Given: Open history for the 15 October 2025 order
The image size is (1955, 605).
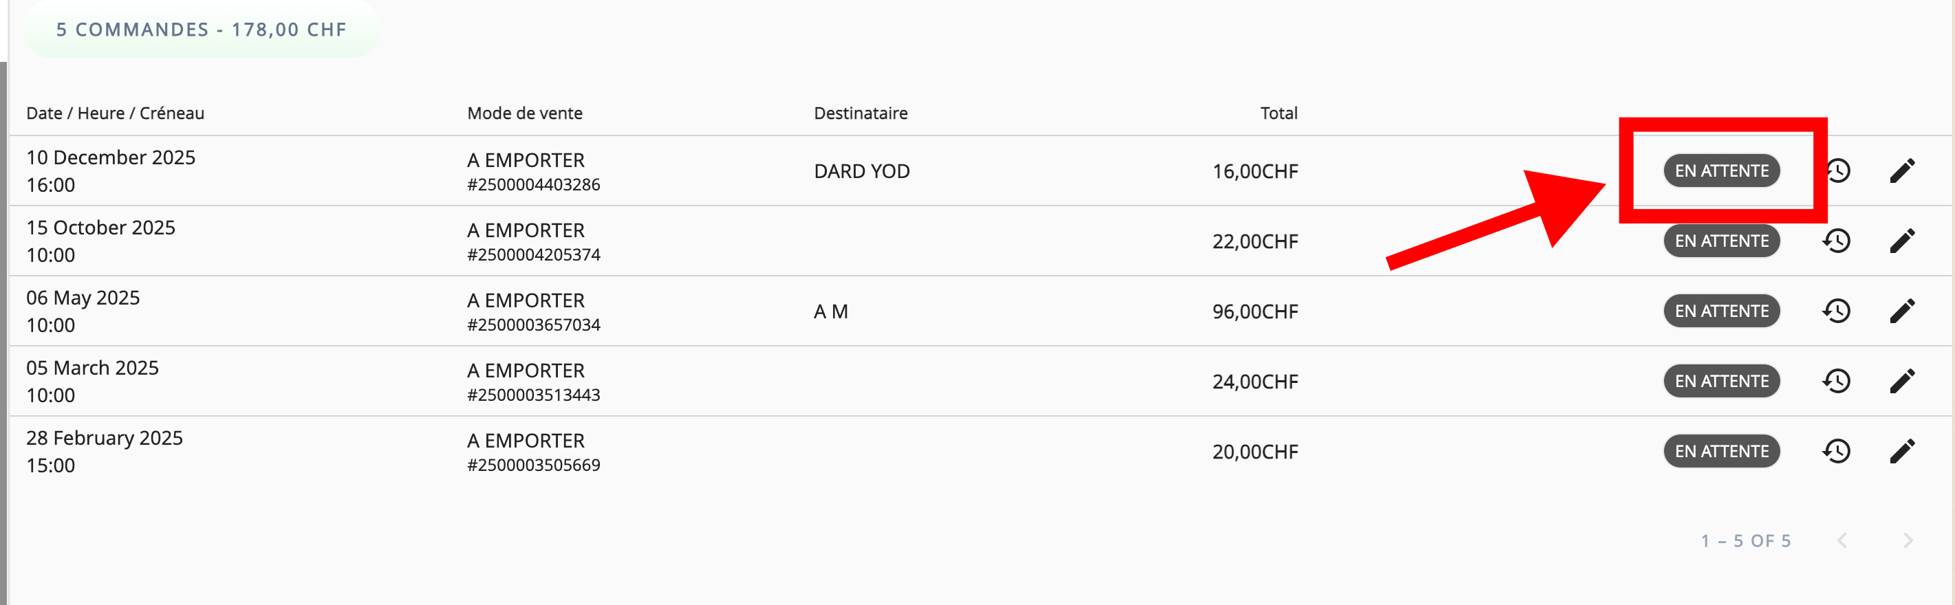Looking at the screenshot, I should pyautogui.click(x=1836, y=241).
